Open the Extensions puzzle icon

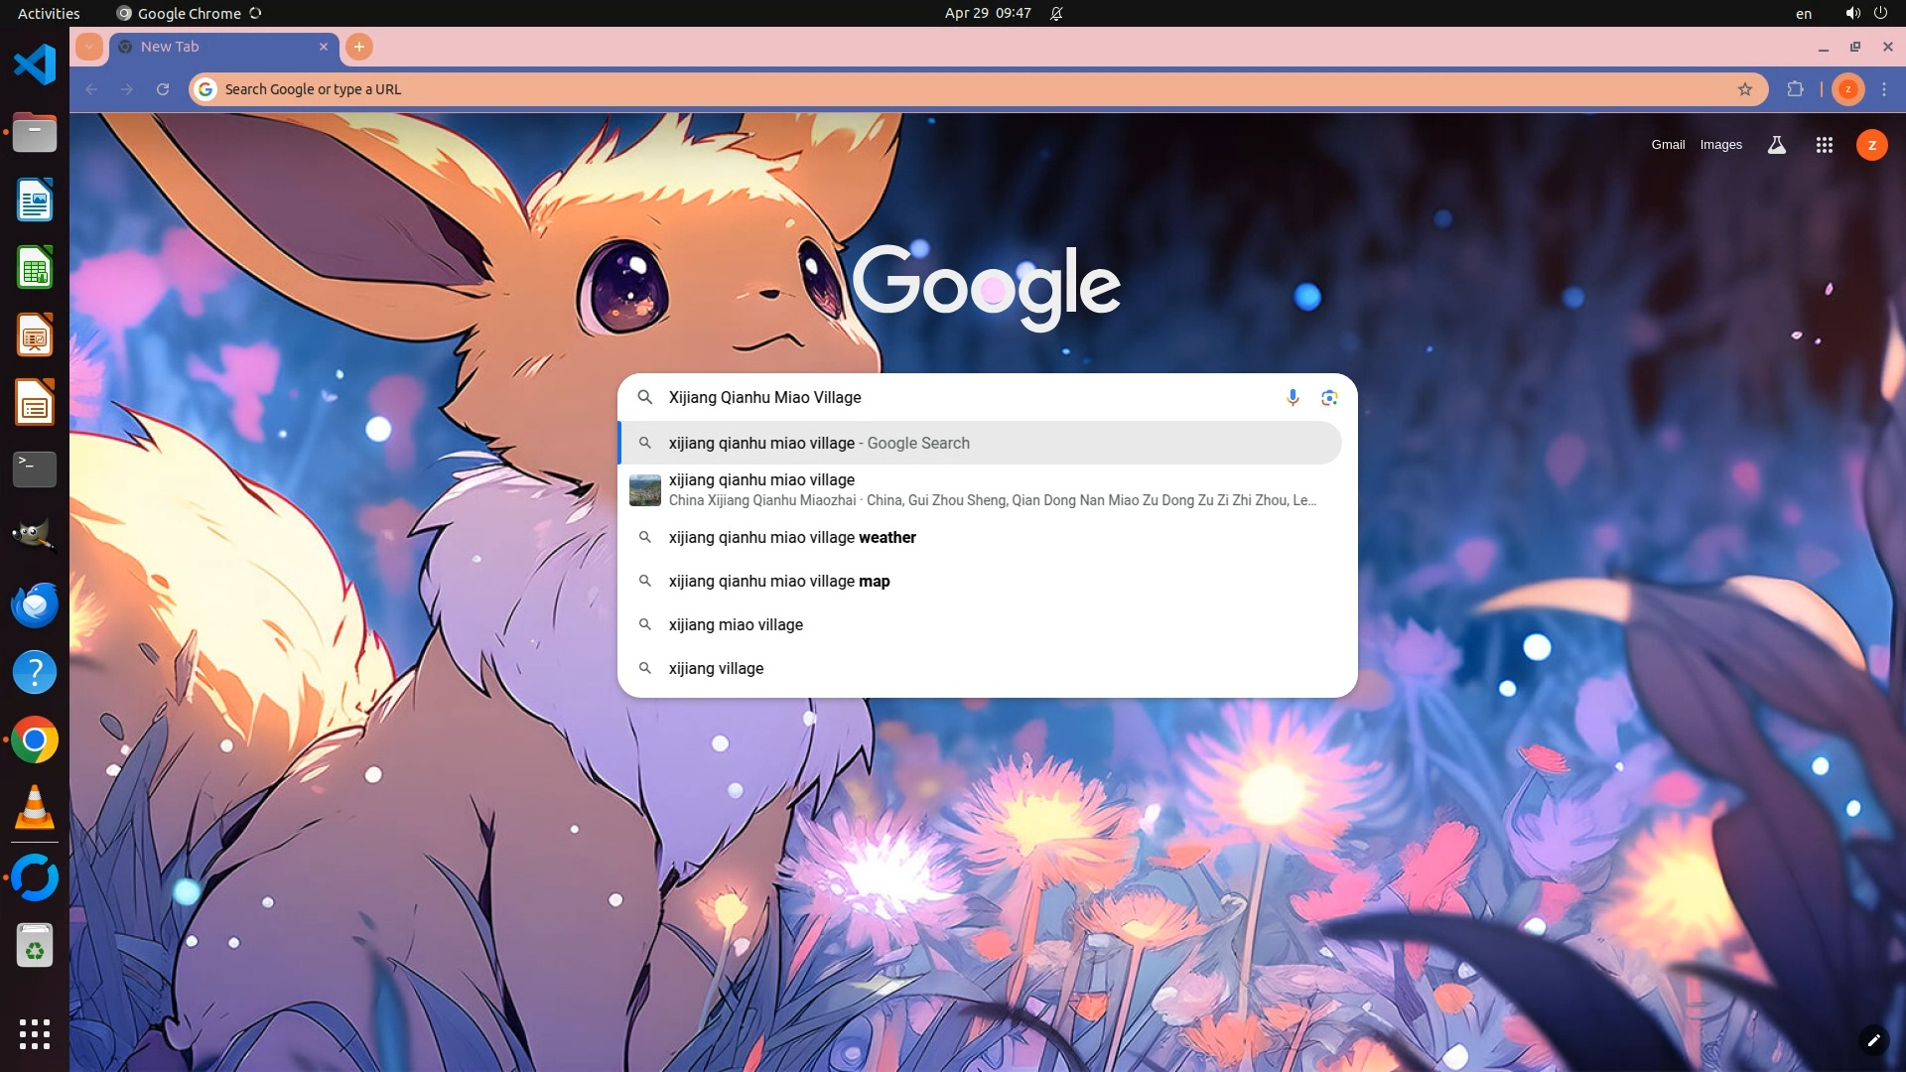coord(1795,89)
